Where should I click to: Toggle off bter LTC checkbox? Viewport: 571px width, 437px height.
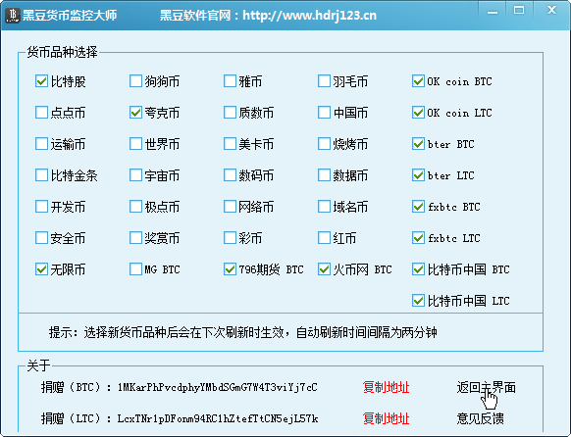(418, 175)
